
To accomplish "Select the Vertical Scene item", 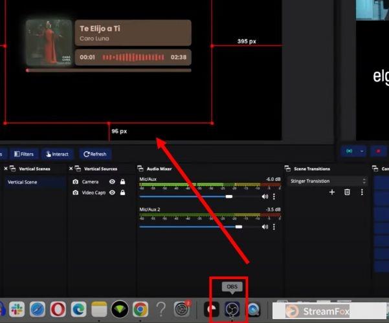I will pyautogui.click(x=34, y=182).
